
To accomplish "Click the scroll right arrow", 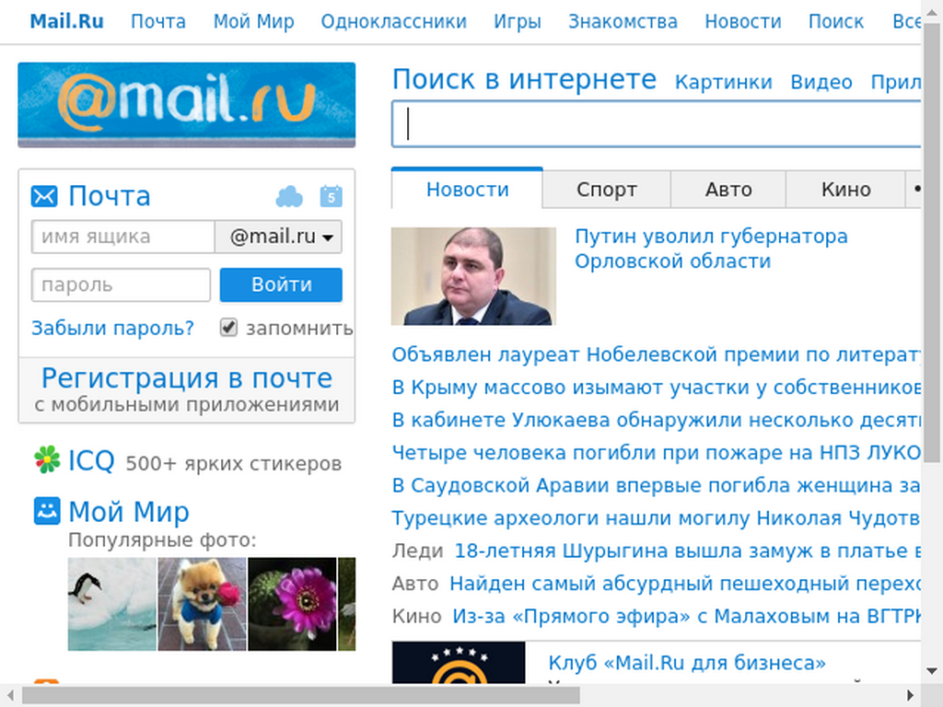I will (910, 696).
